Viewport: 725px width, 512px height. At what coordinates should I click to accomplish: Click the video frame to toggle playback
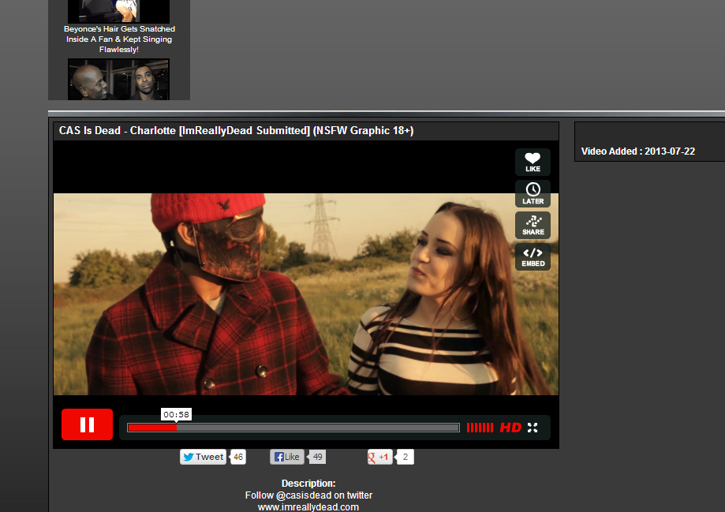coord(306,294)
